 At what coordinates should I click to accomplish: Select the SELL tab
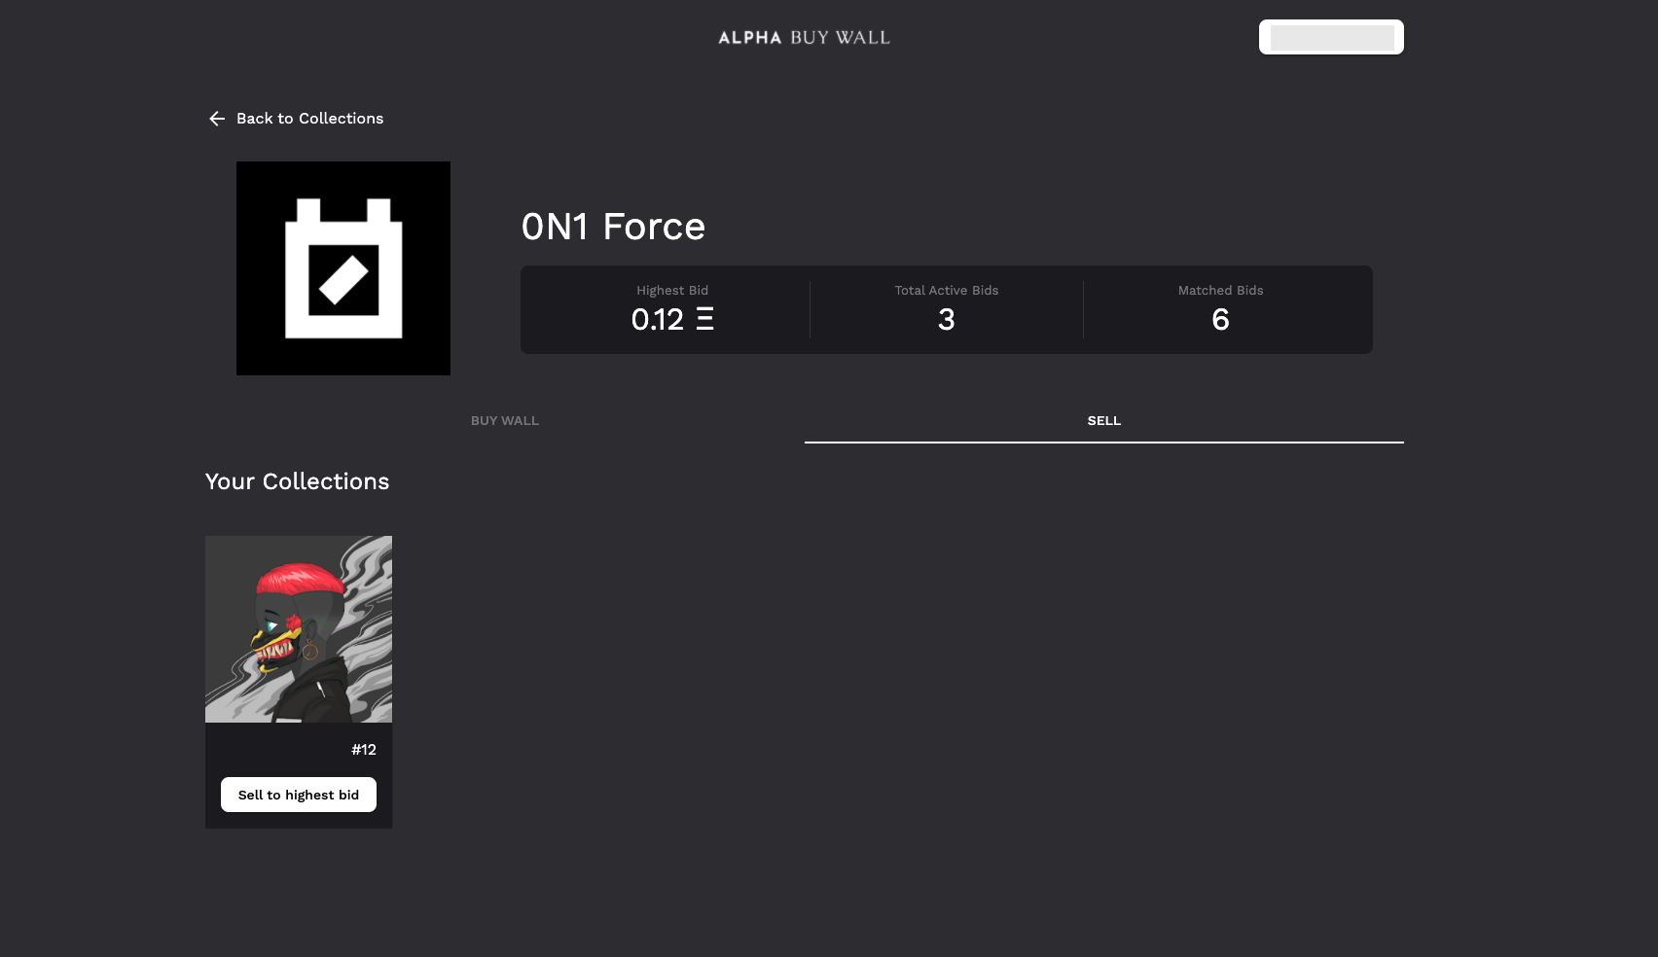1104,421
